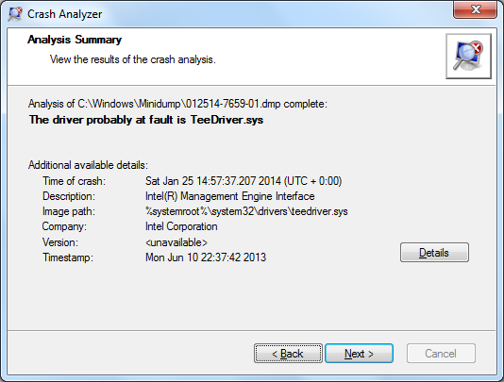The width and height of the screenshot is (504, 382).
Task: Return with the Back button
Action: [288, 354]
